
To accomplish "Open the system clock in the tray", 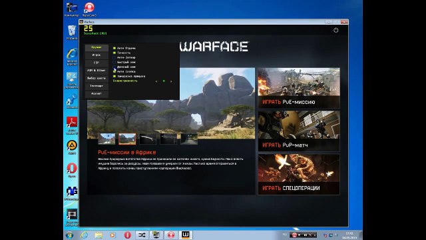I will coord(349,235).
